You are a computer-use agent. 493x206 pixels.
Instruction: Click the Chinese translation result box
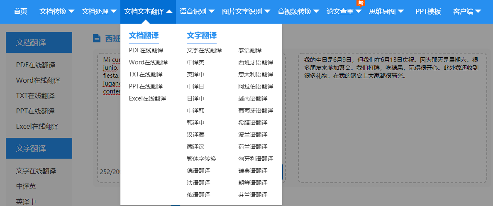(393, 118)
